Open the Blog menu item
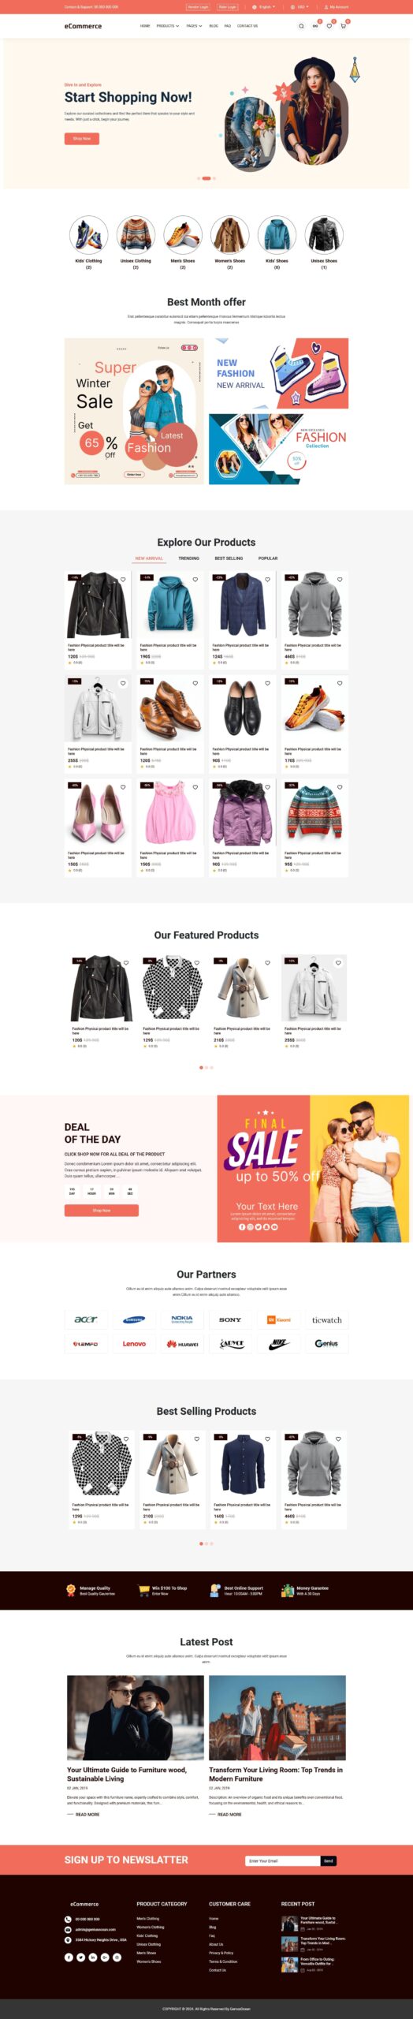Screen dimensions: 413x2019 (214, 26)
